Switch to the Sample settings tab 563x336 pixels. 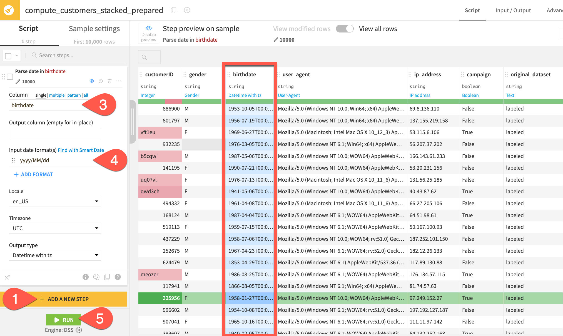94,28
